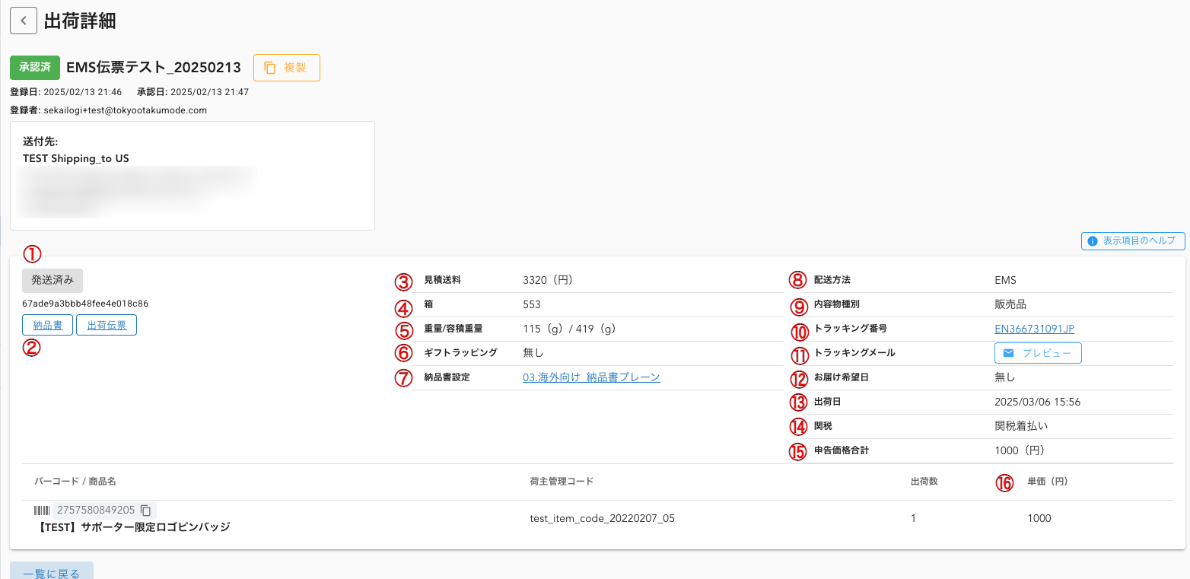
Task: Open the tracking mail プレビュー
Action: click(1038, 353)
